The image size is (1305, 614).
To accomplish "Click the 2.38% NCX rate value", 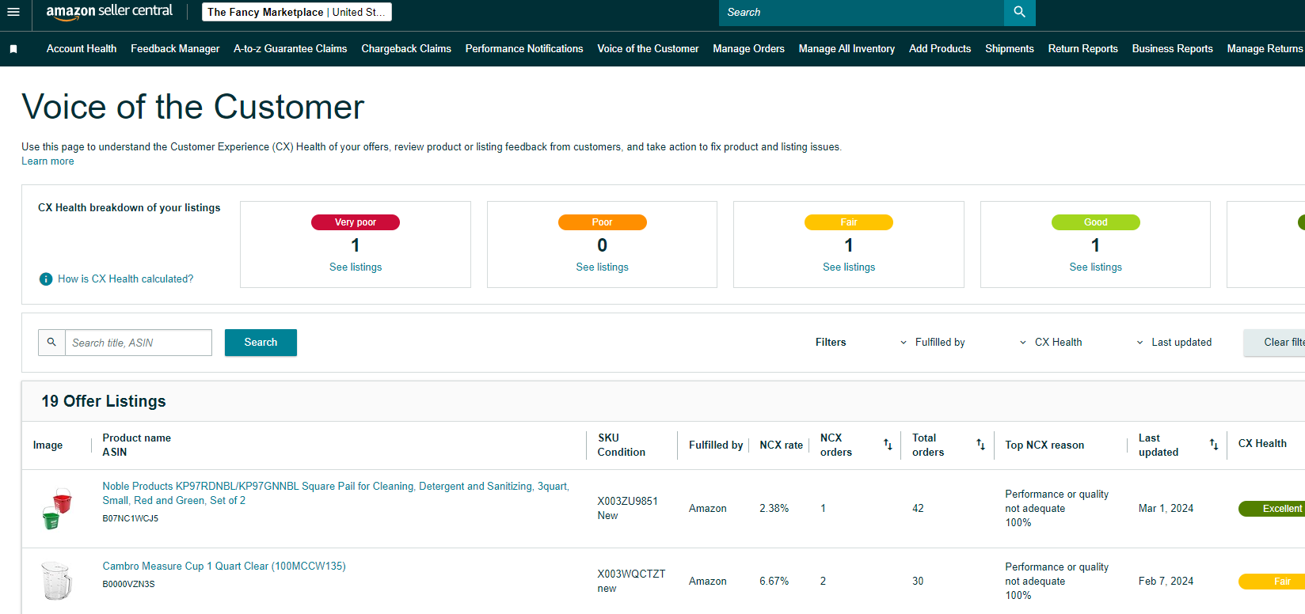I will tap(774, 509).
